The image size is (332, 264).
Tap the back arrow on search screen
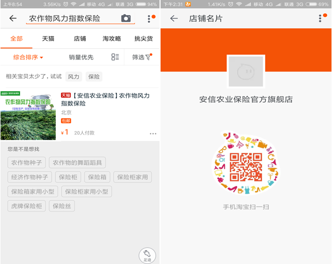(x=13, y=19)
